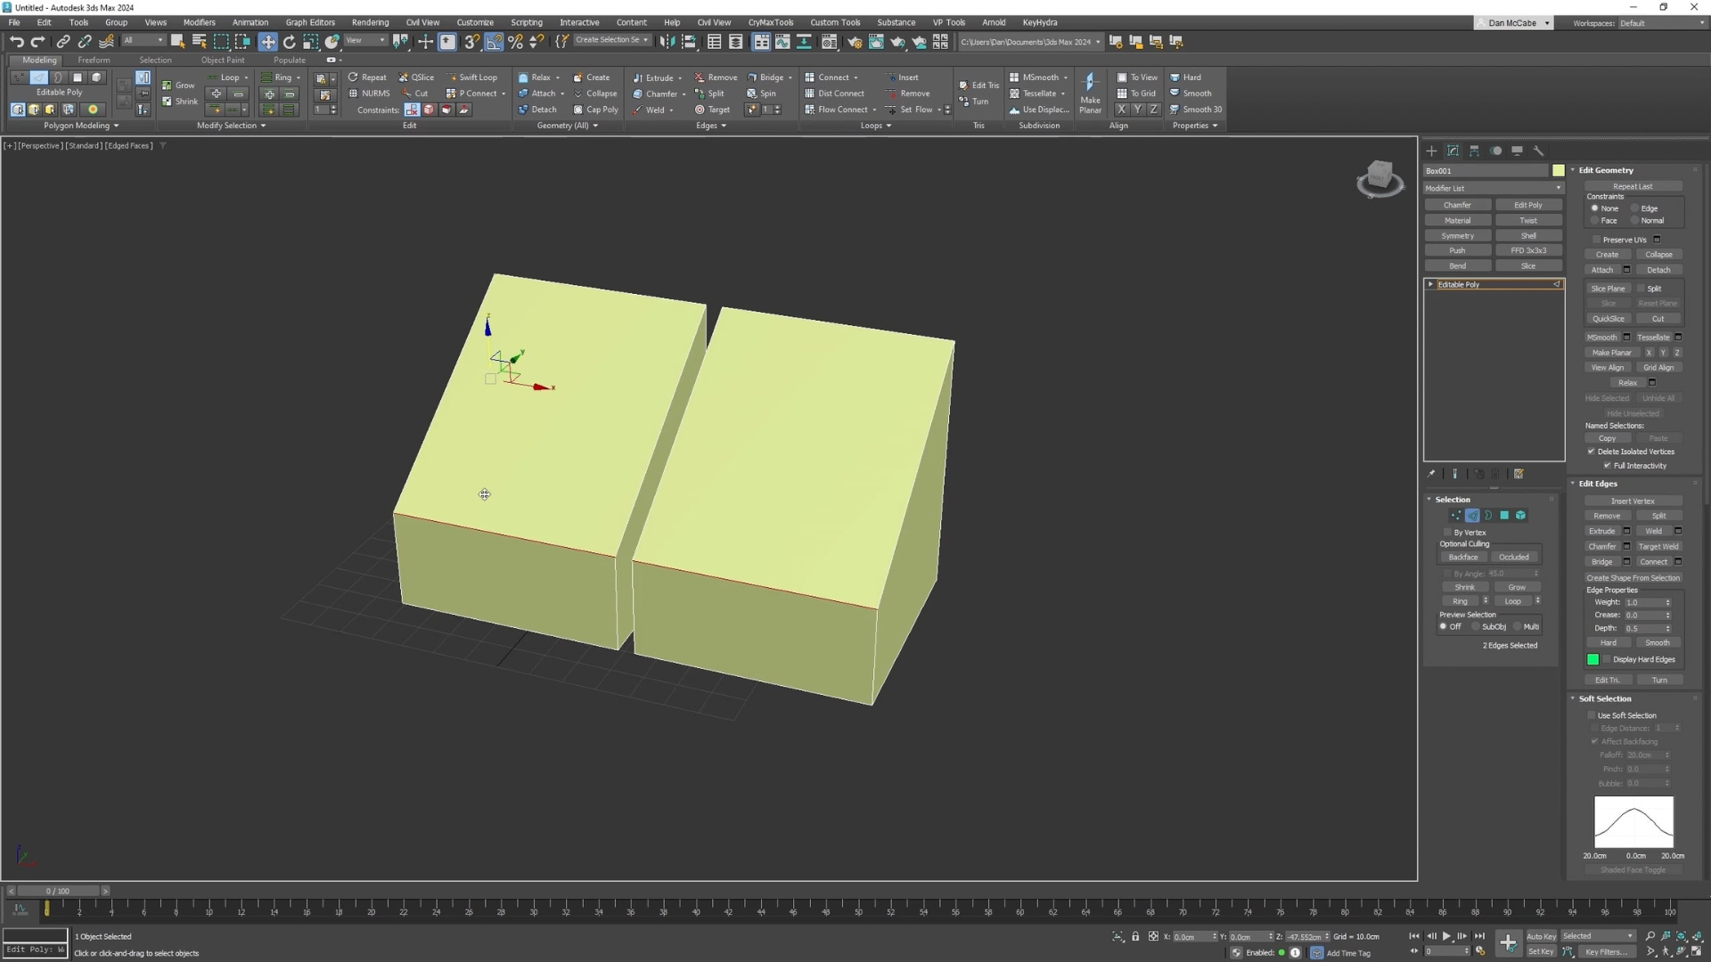1711x962 pixels.
Task: Activate the Rotate tool in main toolbar
Action: click(289, 42)
